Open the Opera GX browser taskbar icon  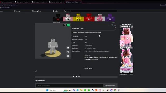click(x=100, y=90)
